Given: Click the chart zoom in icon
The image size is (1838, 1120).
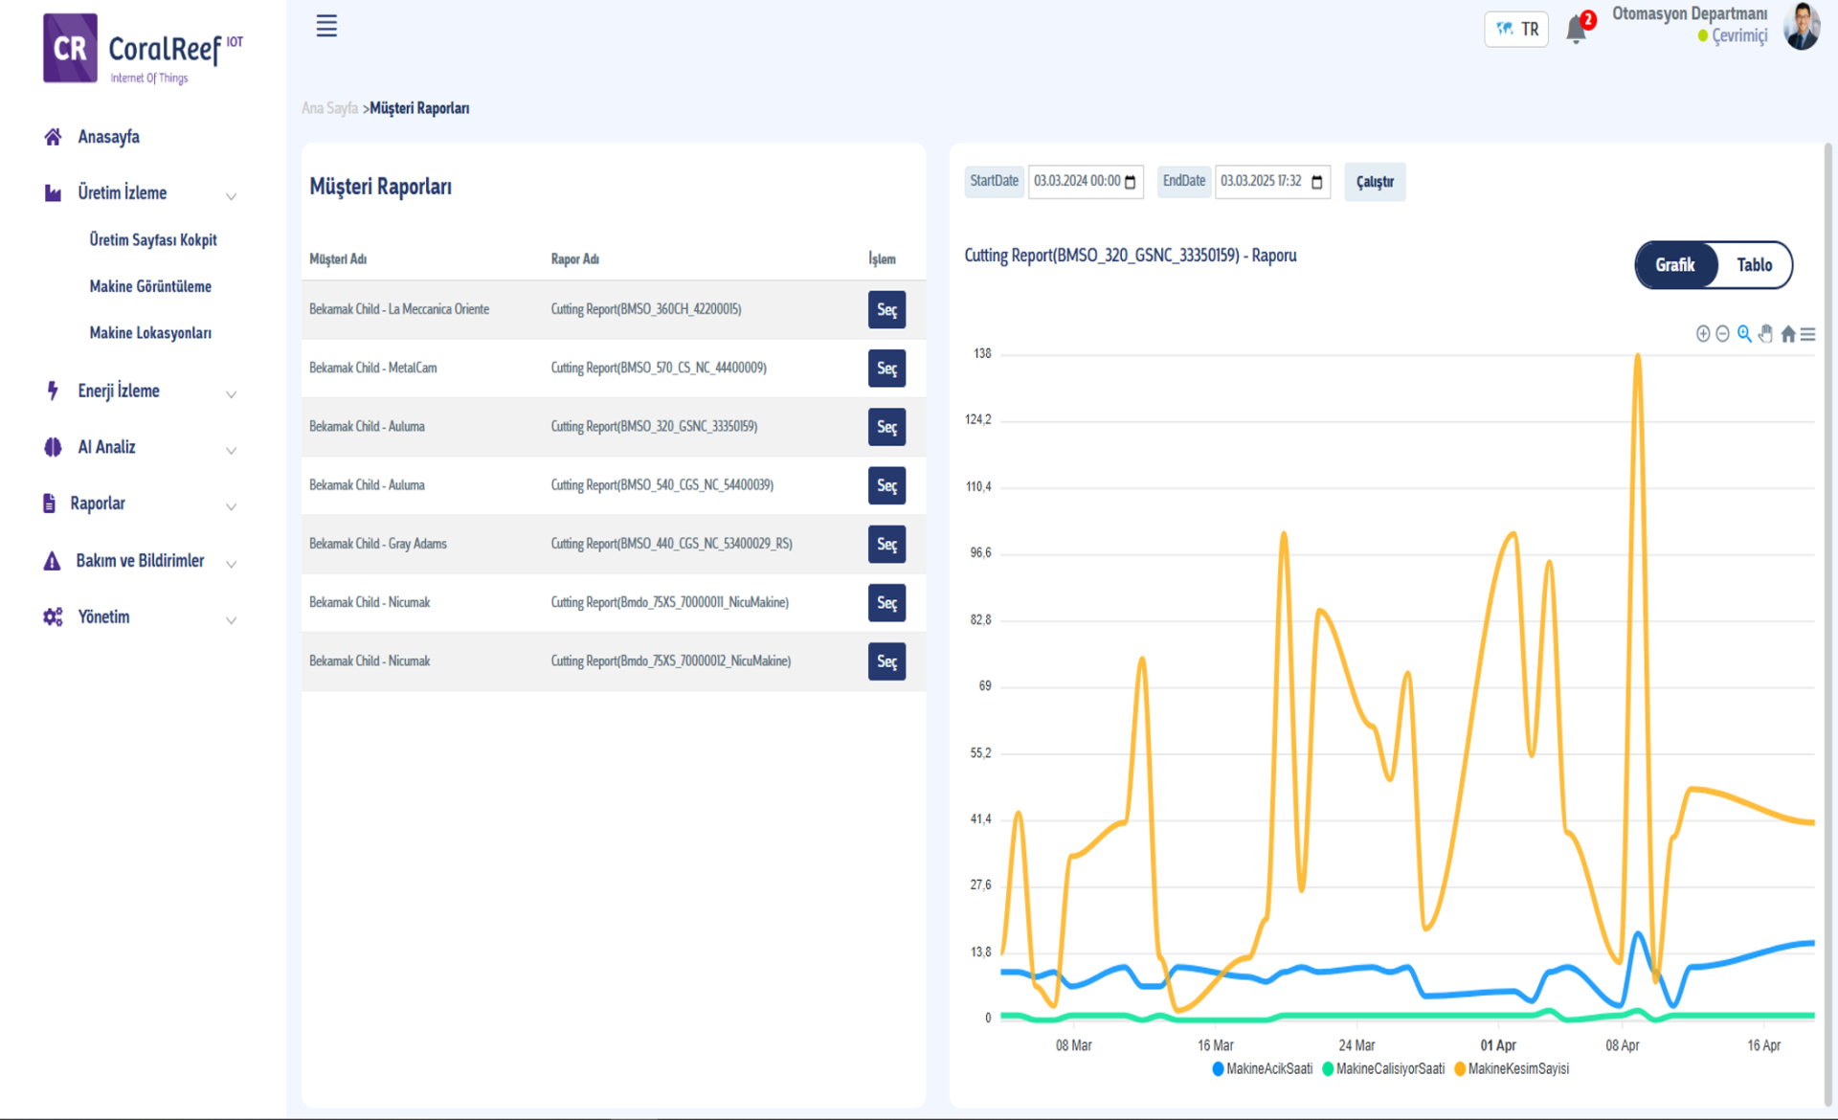Looking at the screenshot, I should pos(1702,333).
